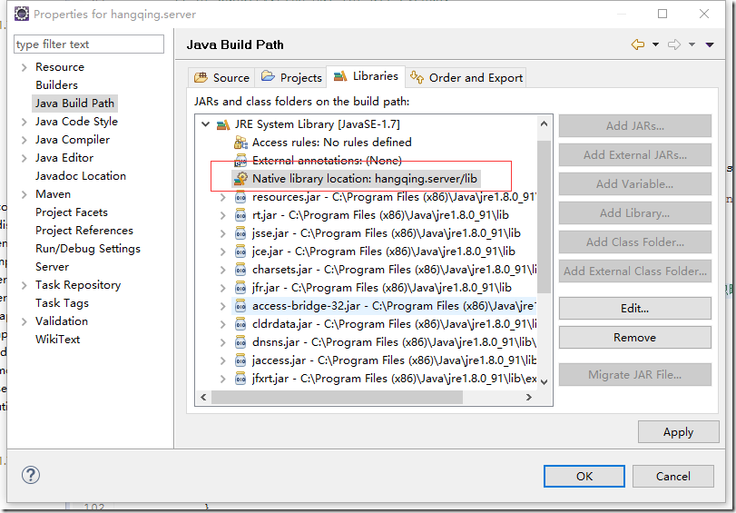Click the list scroll-down arrow
The height and width of the screenshot is (513, 736).
pos(544,382)
